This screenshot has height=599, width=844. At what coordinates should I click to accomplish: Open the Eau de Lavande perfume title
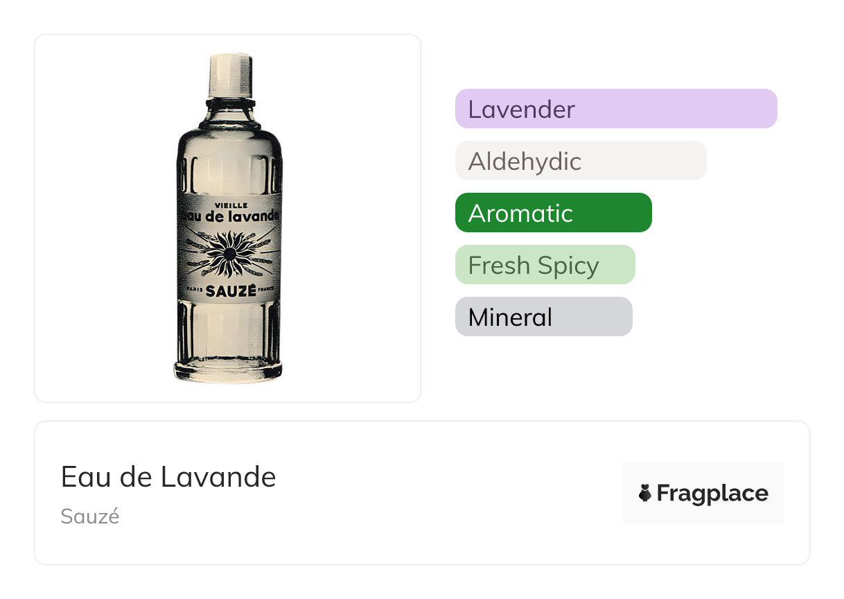(168, 477)
